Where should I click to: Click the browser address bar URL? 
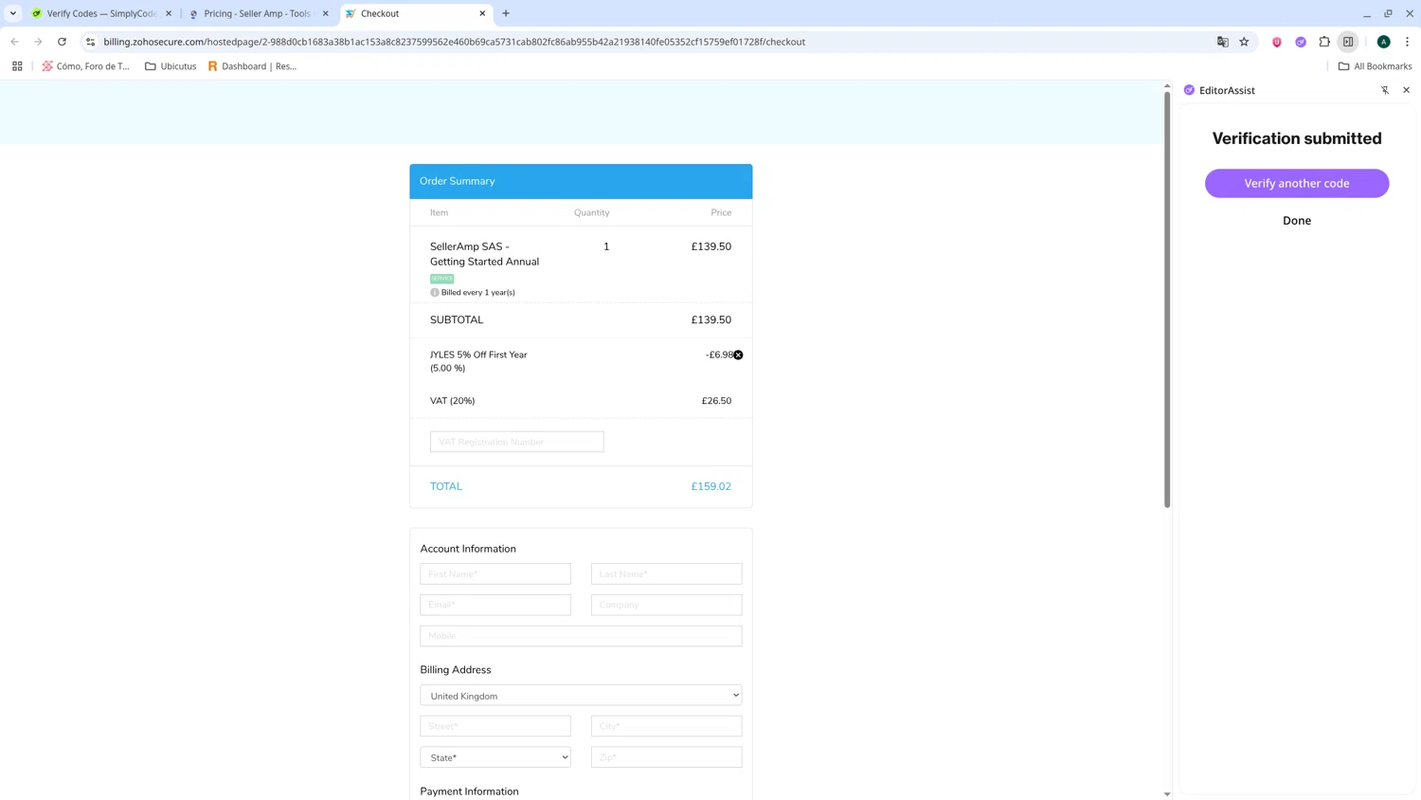(455, 42)
